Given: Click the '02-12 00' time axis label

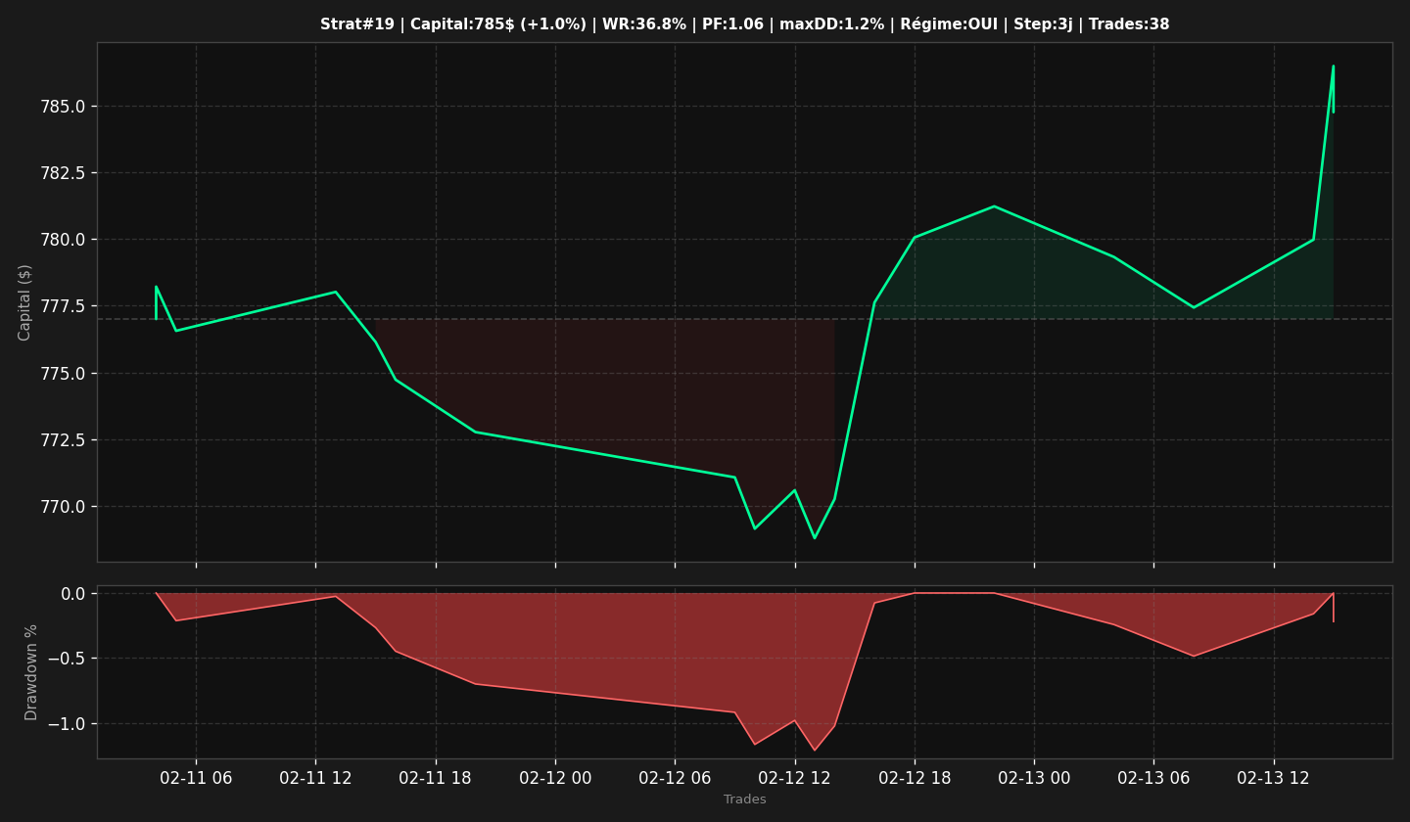Looking at the screenshot, I should point(555,779).
